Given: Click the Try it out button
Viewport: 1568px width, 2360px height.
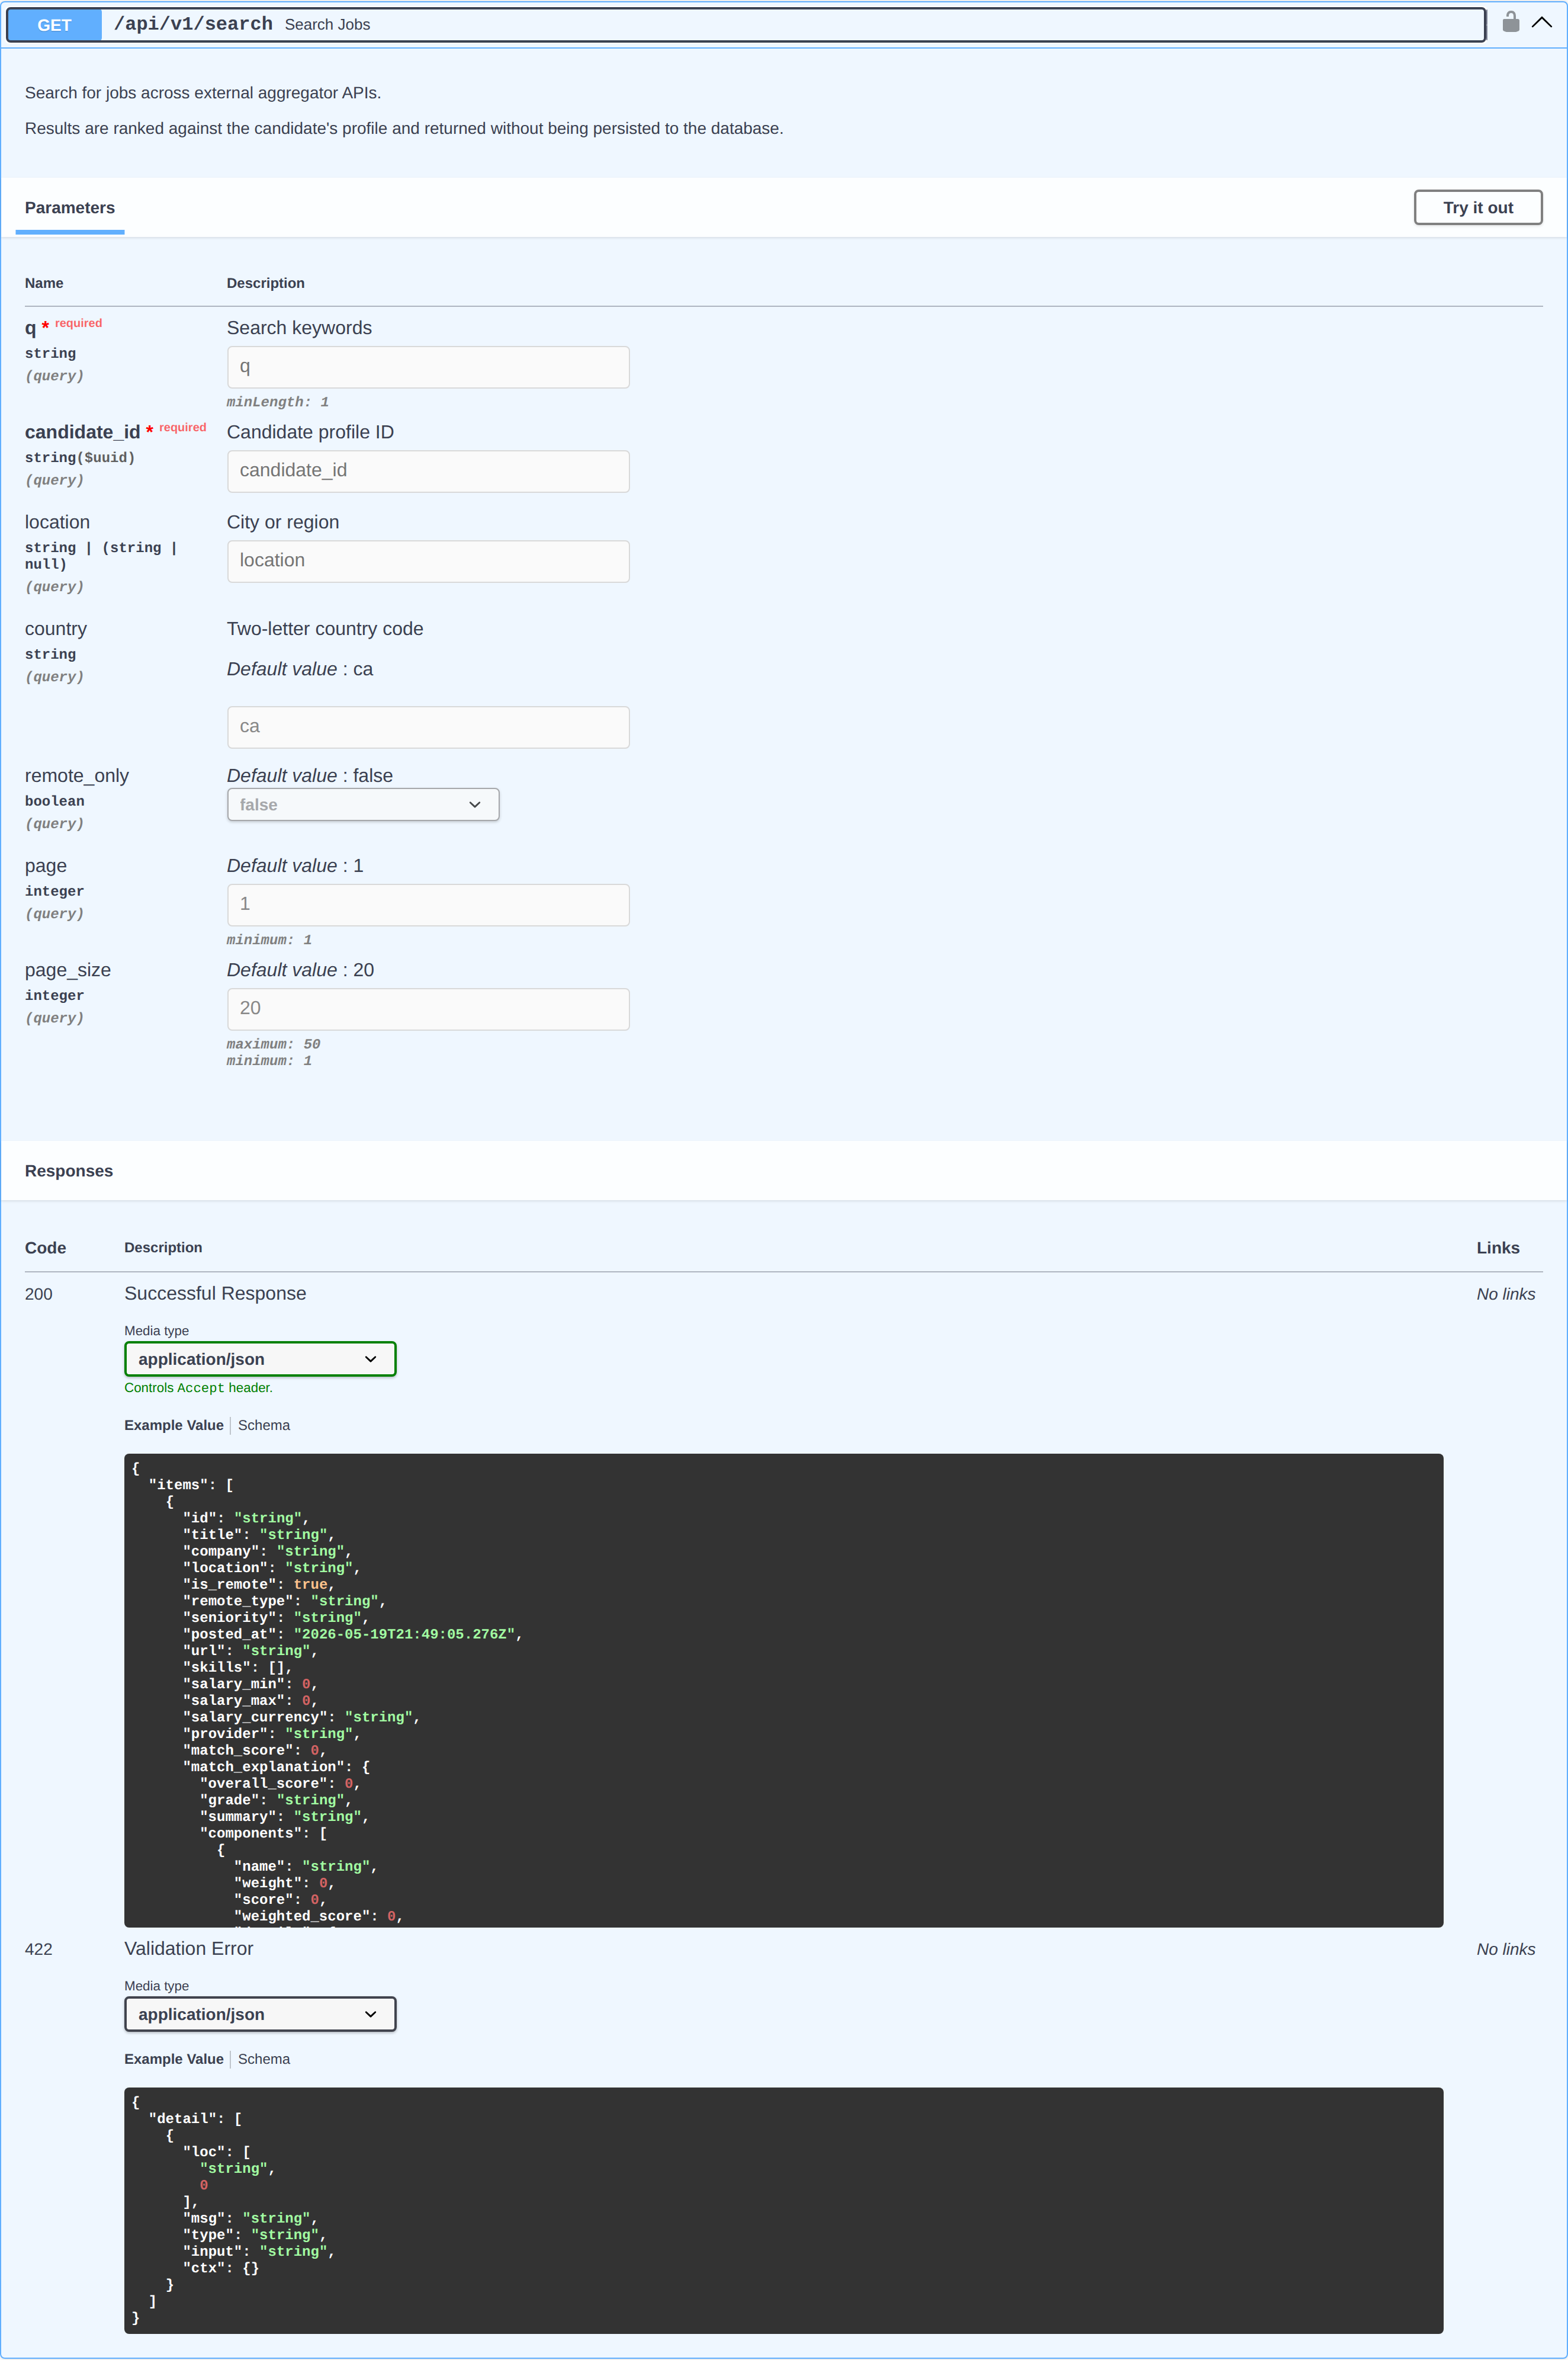Looking at the screenshot, I should pos(1477,208).
